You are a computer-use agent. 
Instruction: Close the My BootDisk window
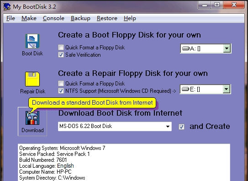click(234, 5)
